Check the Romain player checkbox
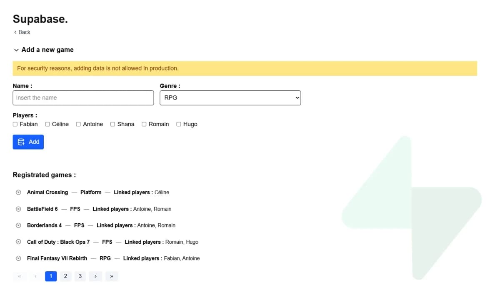The height and width of the screenshot is (285, 500). tap(144, 124)
